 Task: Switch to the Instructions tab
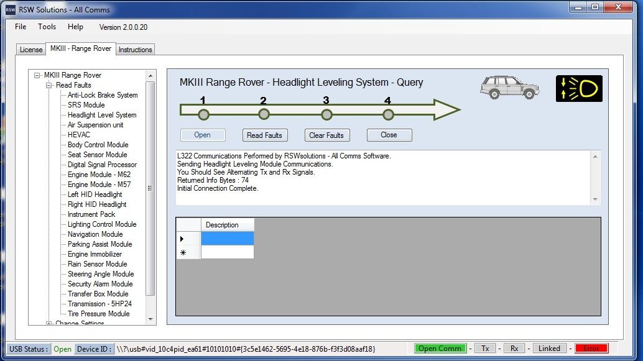136,50
